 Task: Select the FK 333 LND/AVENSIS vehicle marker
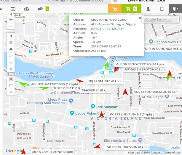point(102,115)
